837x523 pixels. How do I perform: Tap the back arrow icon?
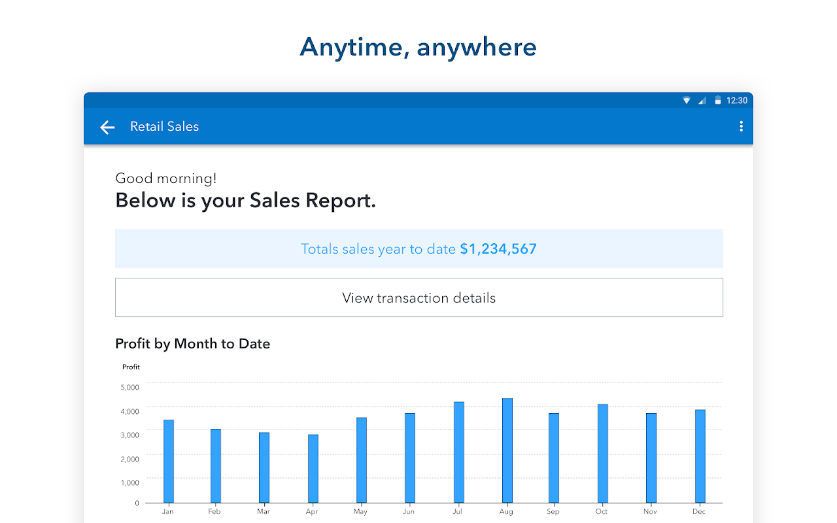(107, 127)
